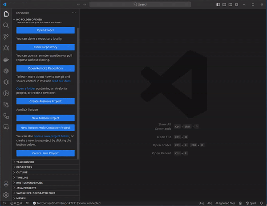Open the Linux penguin icon view

(6, 104)
